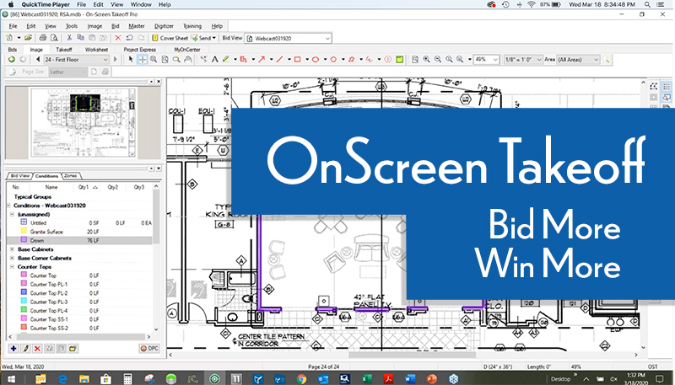Open the MyOnCenter tab
Image resolution: width=675 pixels, height=385 pixels.
coord(186,50)
